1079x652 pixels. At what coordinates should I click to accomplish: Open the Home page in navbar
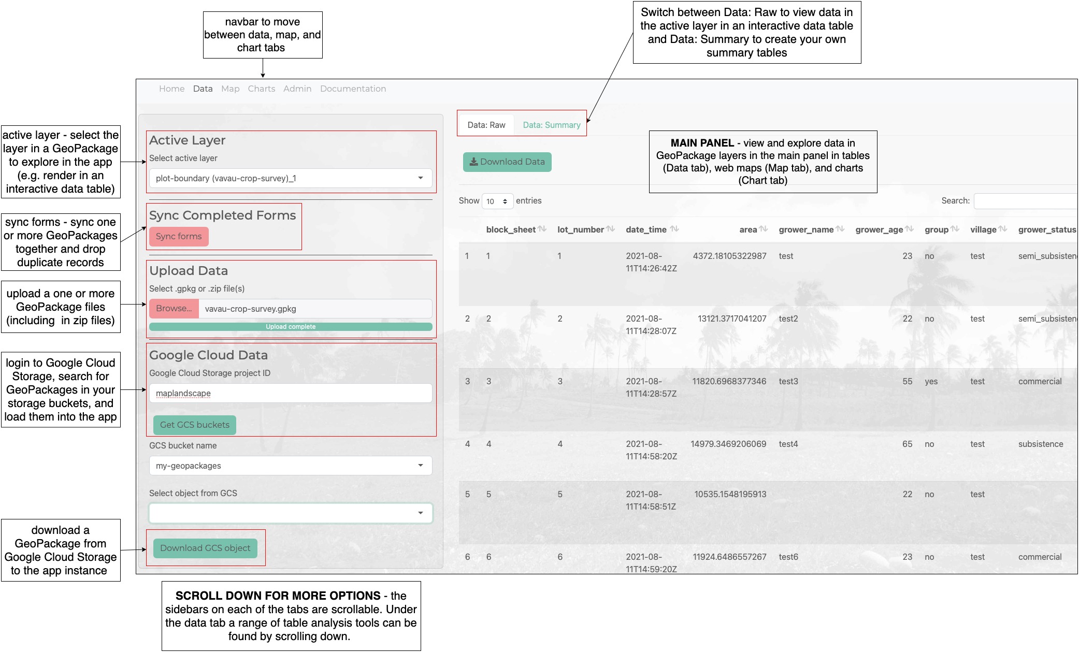(x=171, y=89)
